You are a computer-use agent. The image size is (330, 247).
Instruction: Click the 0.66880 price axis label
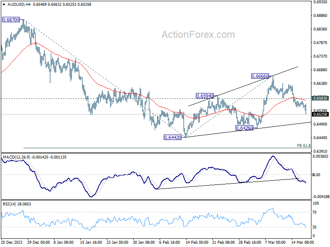321,70
